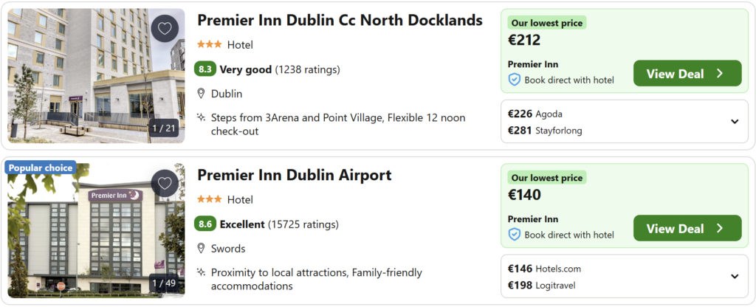Image resolution: width=756 pixels, height=307 pixels.
Task: Click the 8.6 Excellent rating badge
Action: [205, 224]
